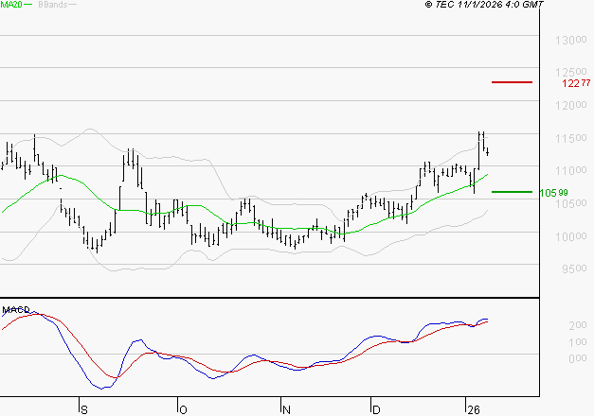594x416 pixels.
Task: Click the MACD panel label
Action: (16, 310)
